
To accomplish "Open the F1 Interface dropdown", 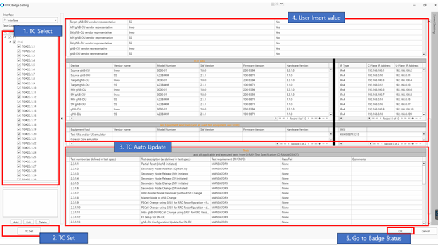I will coord(30,20).
